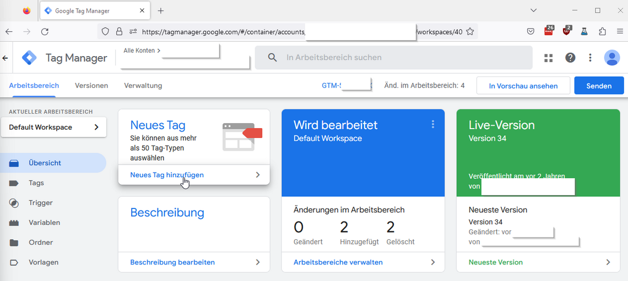Reload the page with the browser refresh icon

(x=45, y=32)
